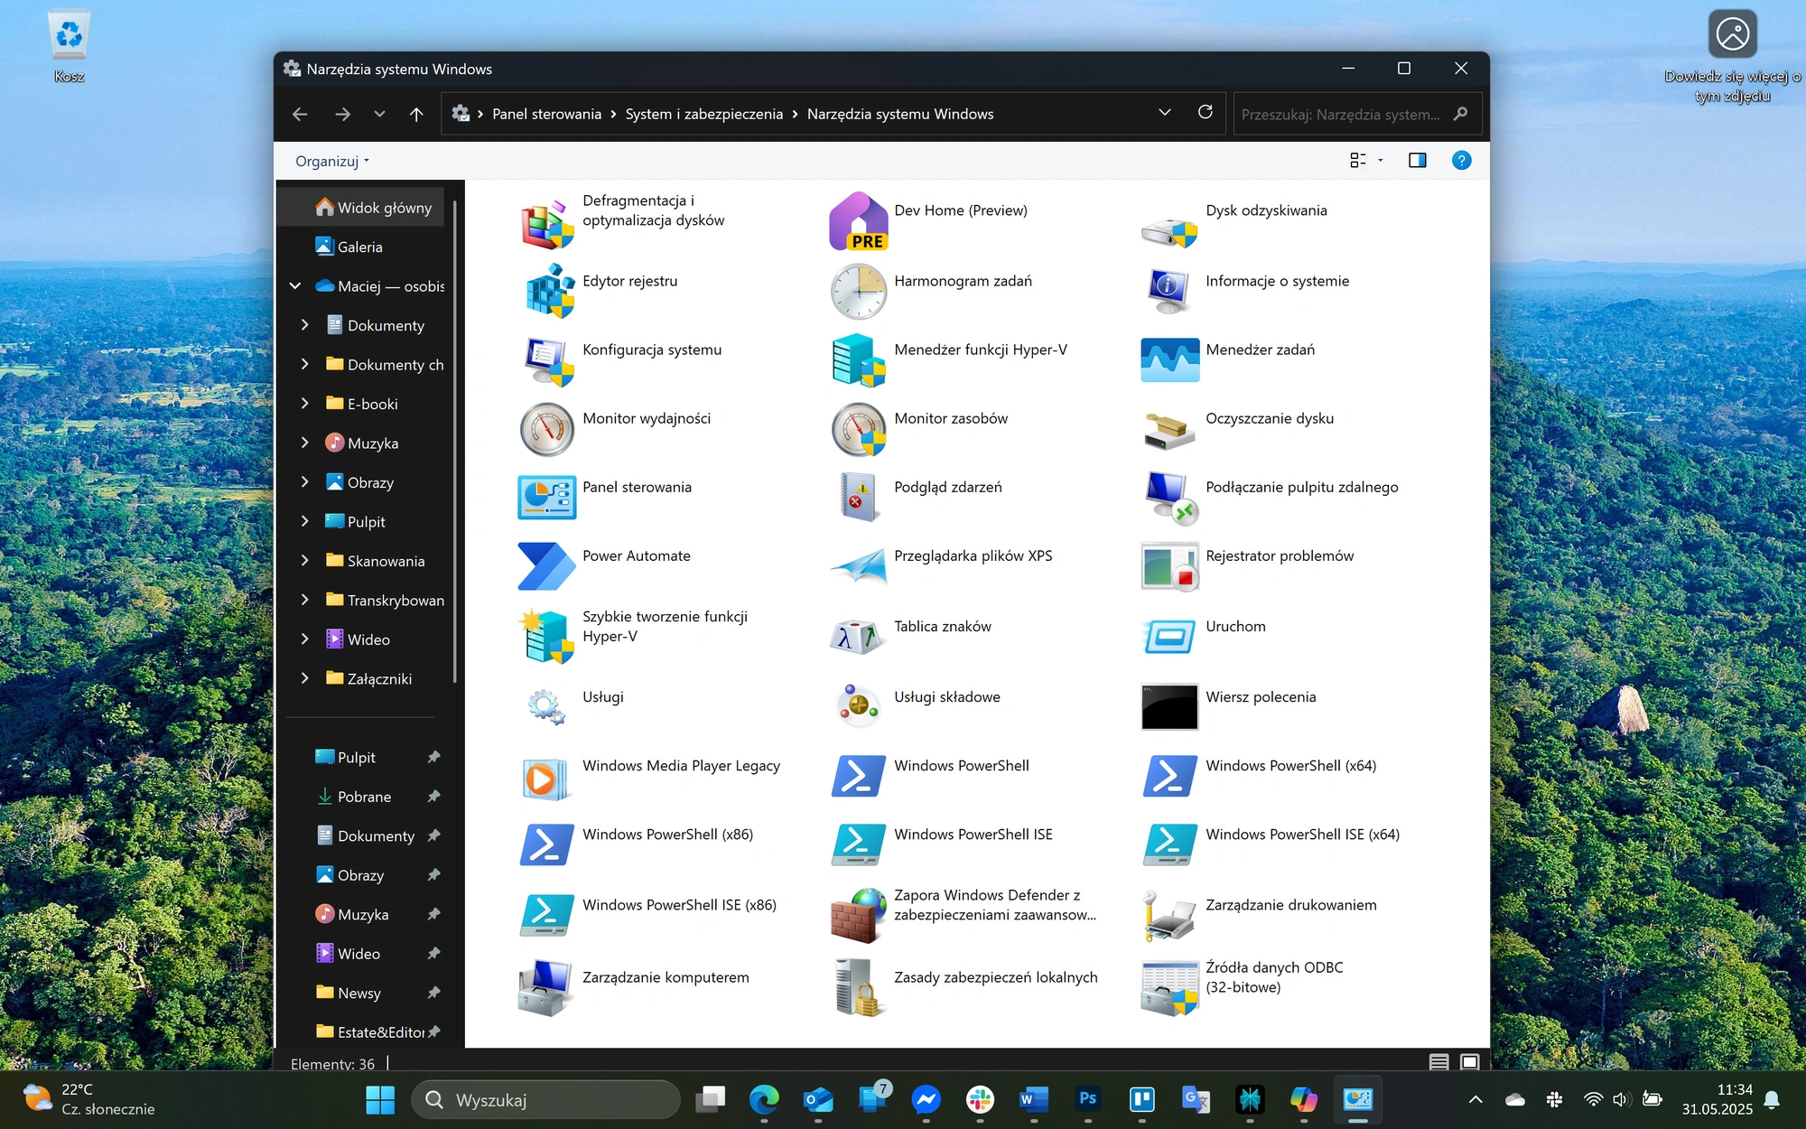The width and height of the screenshot is (1806, 1129).
Task: Open Podgląd zdarzeń icon
Action: (x=859, y=497)
